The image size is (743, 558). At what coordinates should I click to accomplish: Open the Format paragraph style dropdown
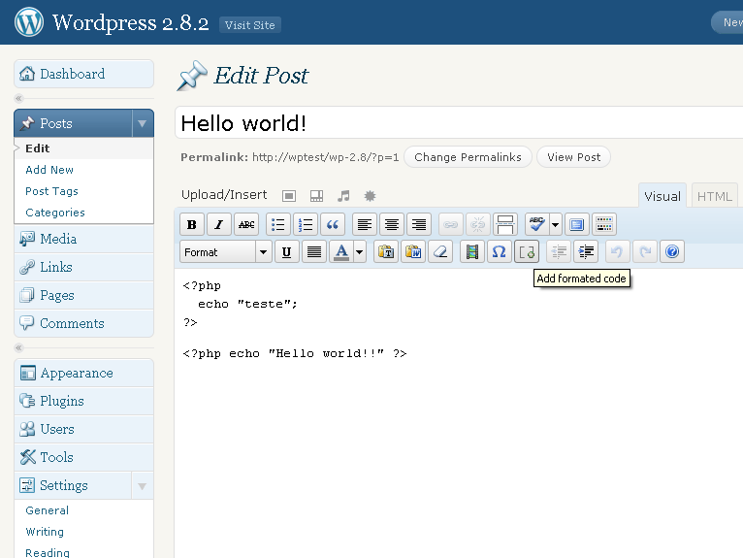(225, 252)
